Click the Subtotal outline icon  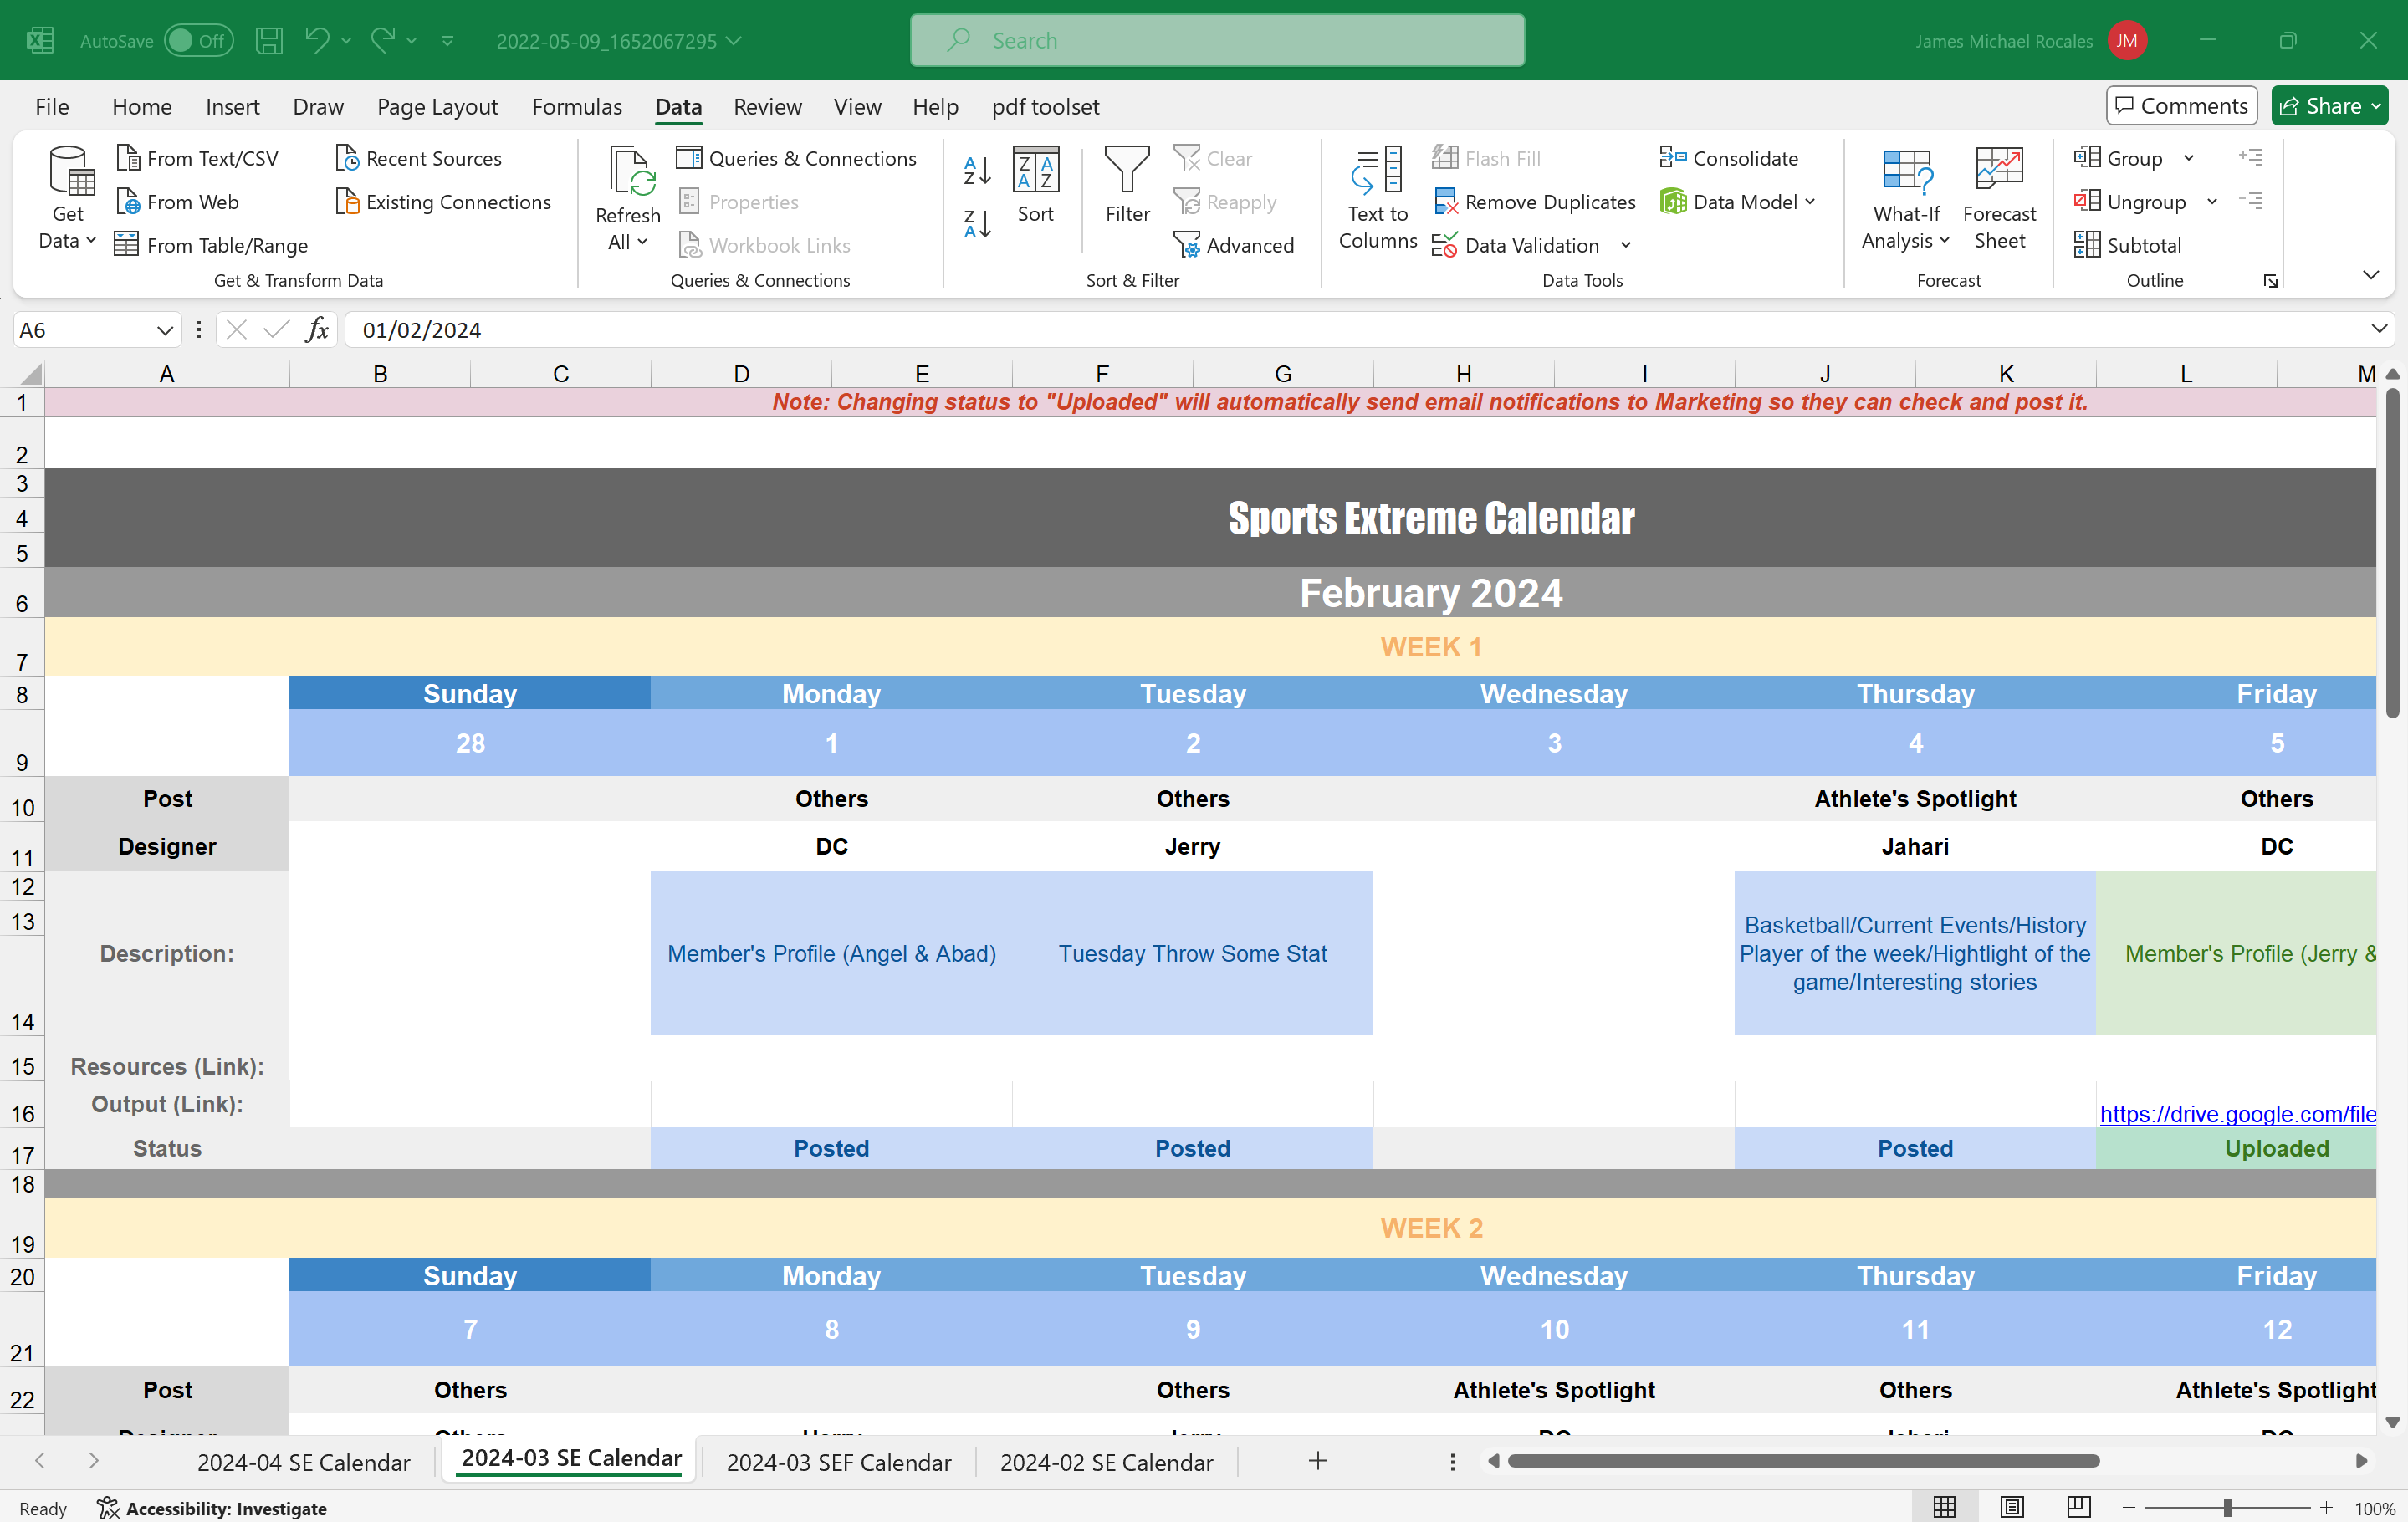tap(2086, 245)
